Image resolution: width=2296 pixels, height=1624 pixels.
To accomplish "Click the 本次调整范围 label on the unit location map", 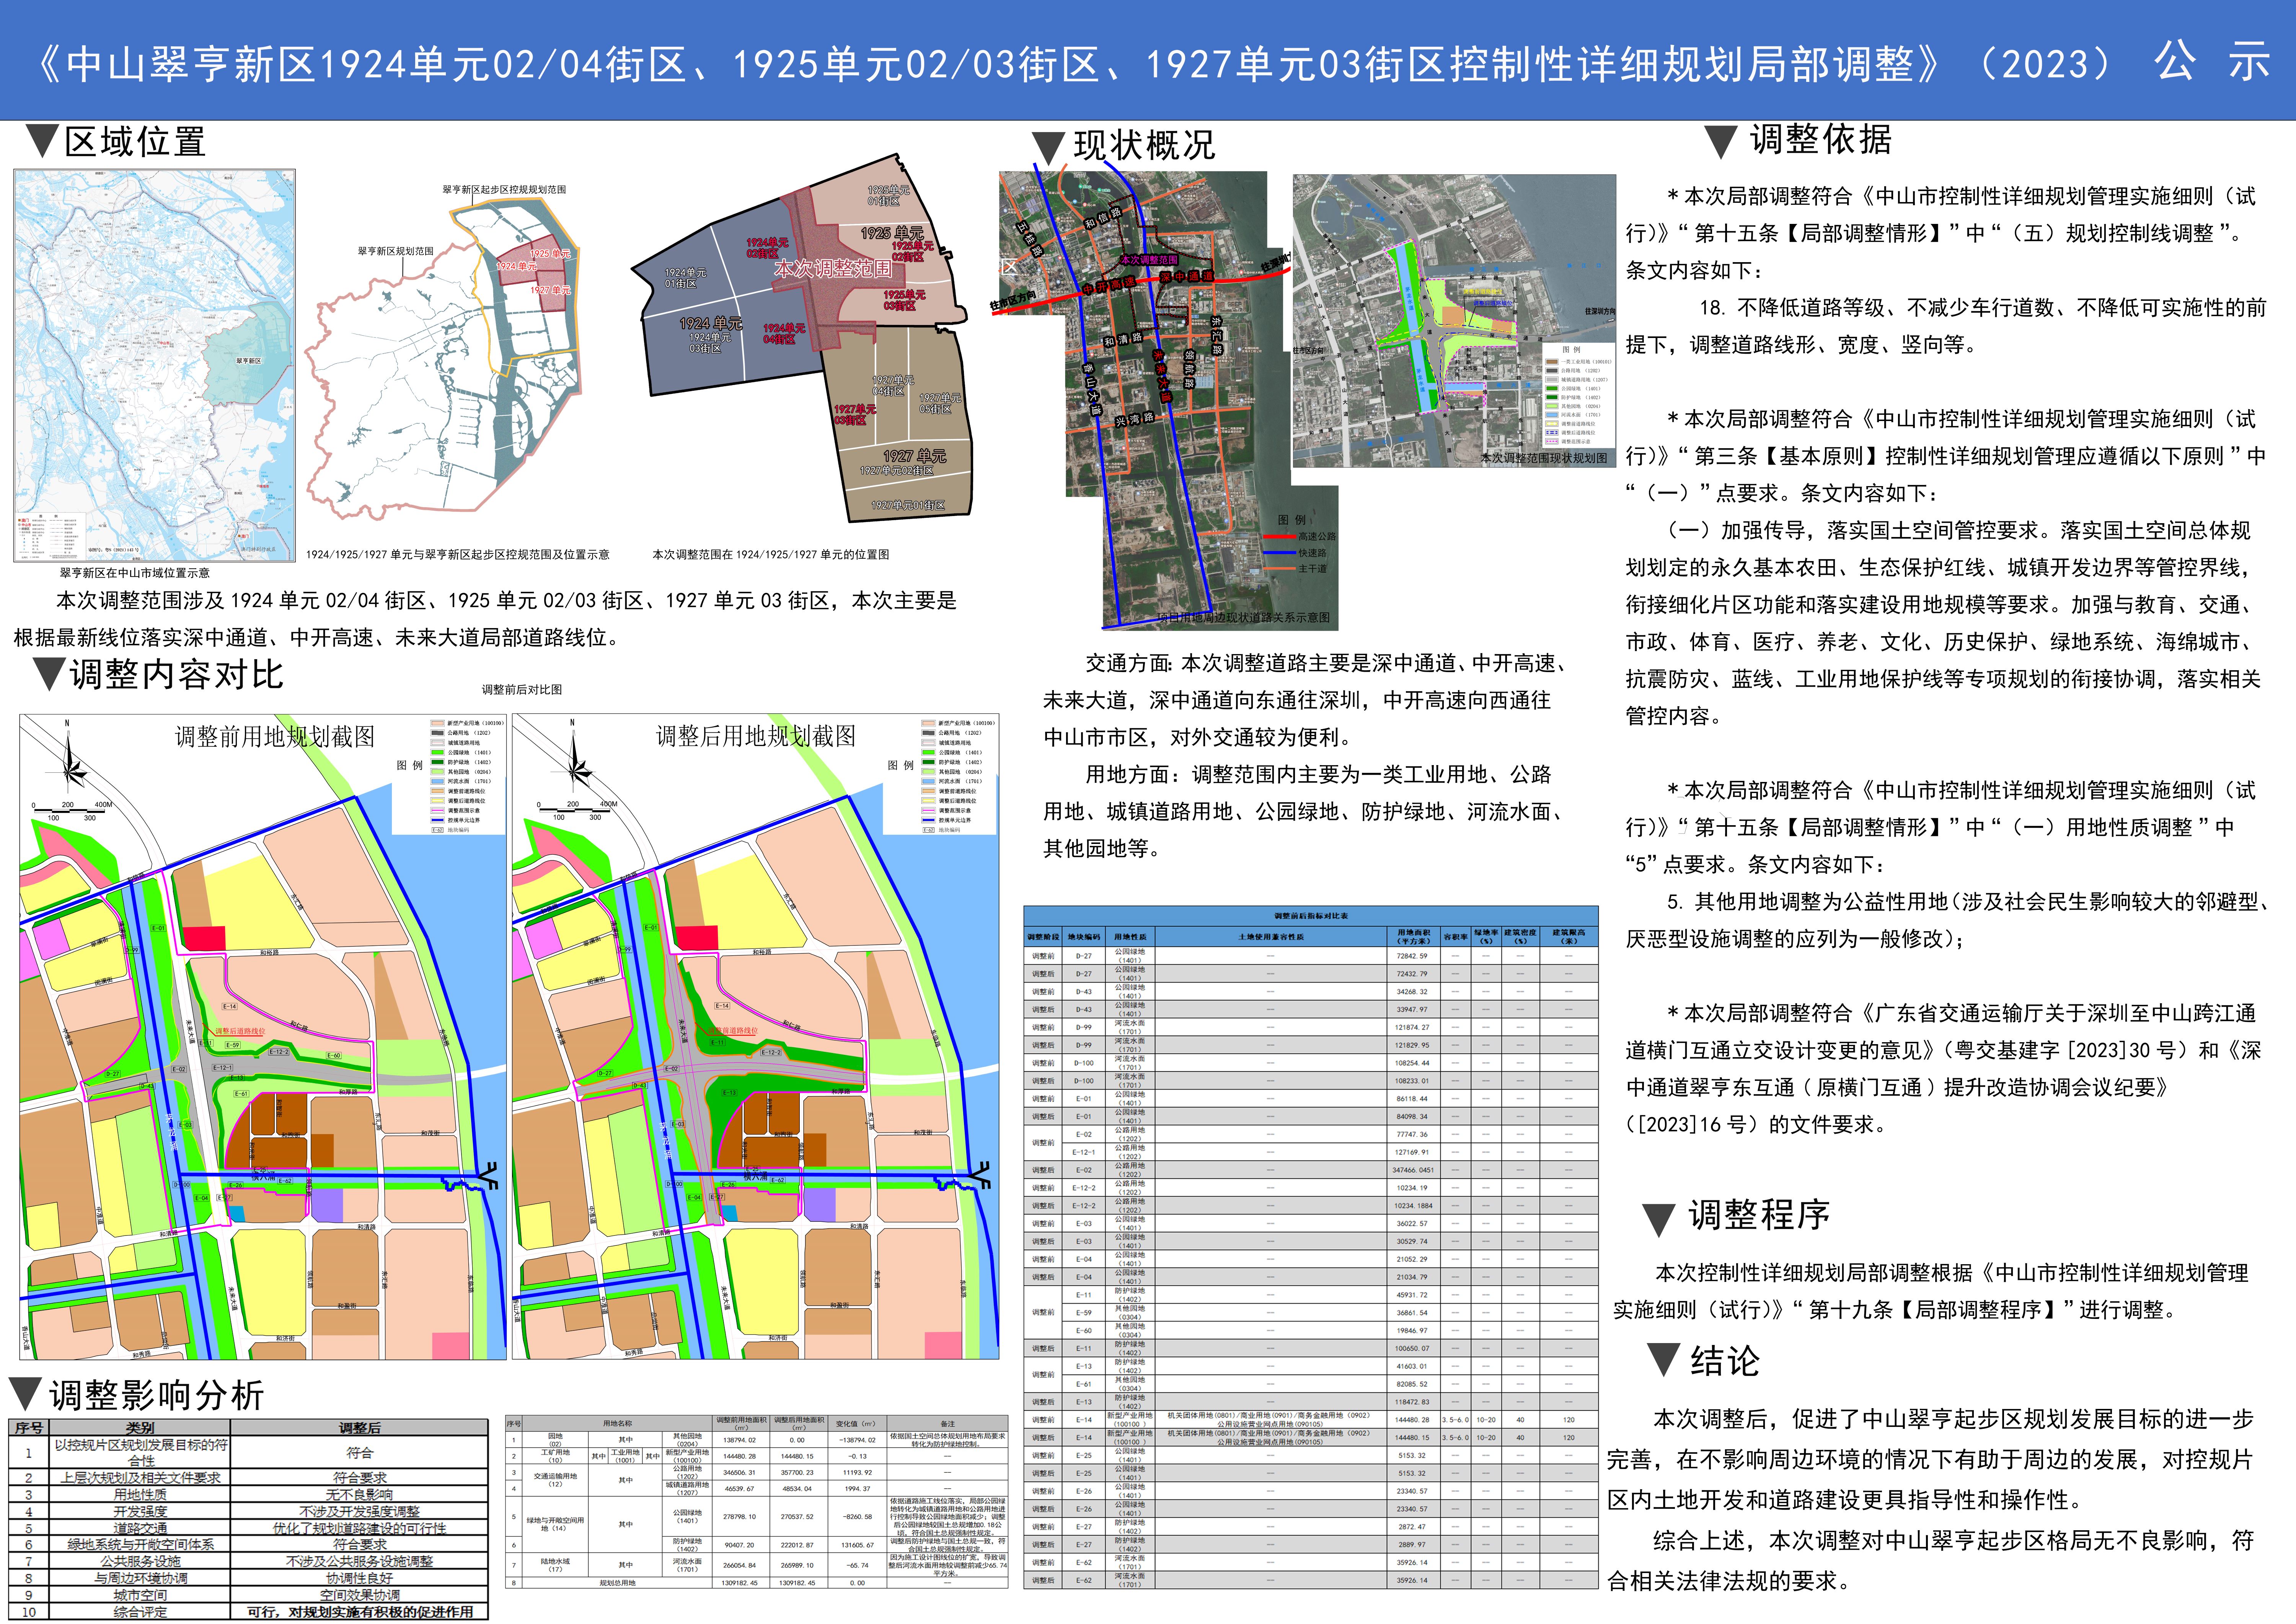I will [833, 269].
